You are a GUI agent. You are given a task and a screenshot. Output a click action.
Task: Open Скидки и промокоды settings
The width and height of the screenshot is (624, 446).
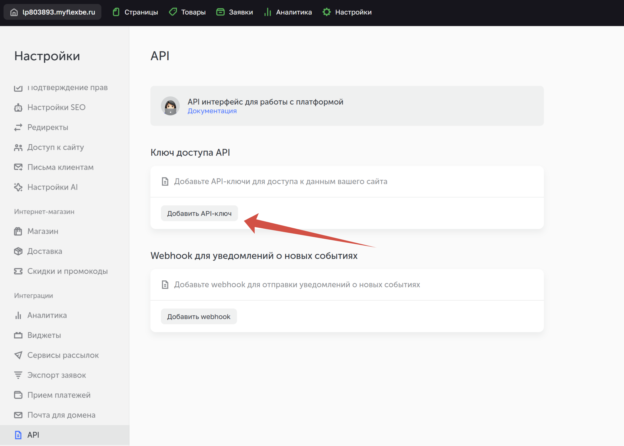point(67,271)
